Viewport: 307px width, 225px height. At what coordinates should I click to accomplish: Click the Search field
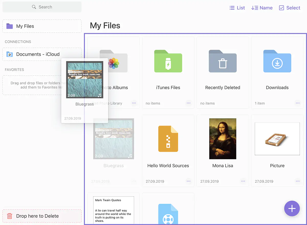42,7
